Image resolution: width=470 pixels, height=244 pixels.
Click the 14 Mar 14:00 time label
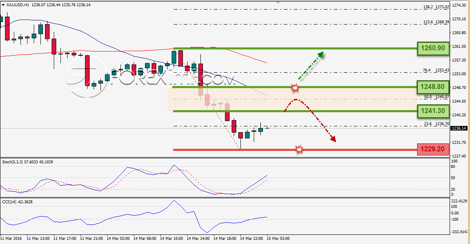point(198,238)
